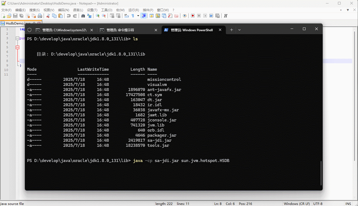Viewport: 358px width, 206px height.
Task: Click the Close All toolbar icon
Action: point(34,16)
